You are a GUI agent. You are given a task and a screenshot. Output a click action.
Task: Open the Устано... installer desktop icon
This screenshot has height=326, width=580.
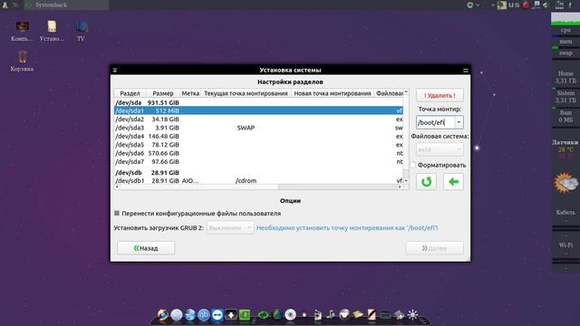click(x=52, y=31)
